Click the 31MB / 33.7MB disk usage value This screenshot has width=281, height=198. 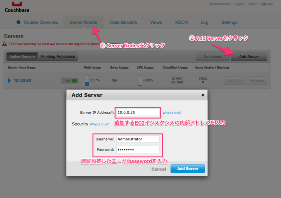click(x=177, y=80)
